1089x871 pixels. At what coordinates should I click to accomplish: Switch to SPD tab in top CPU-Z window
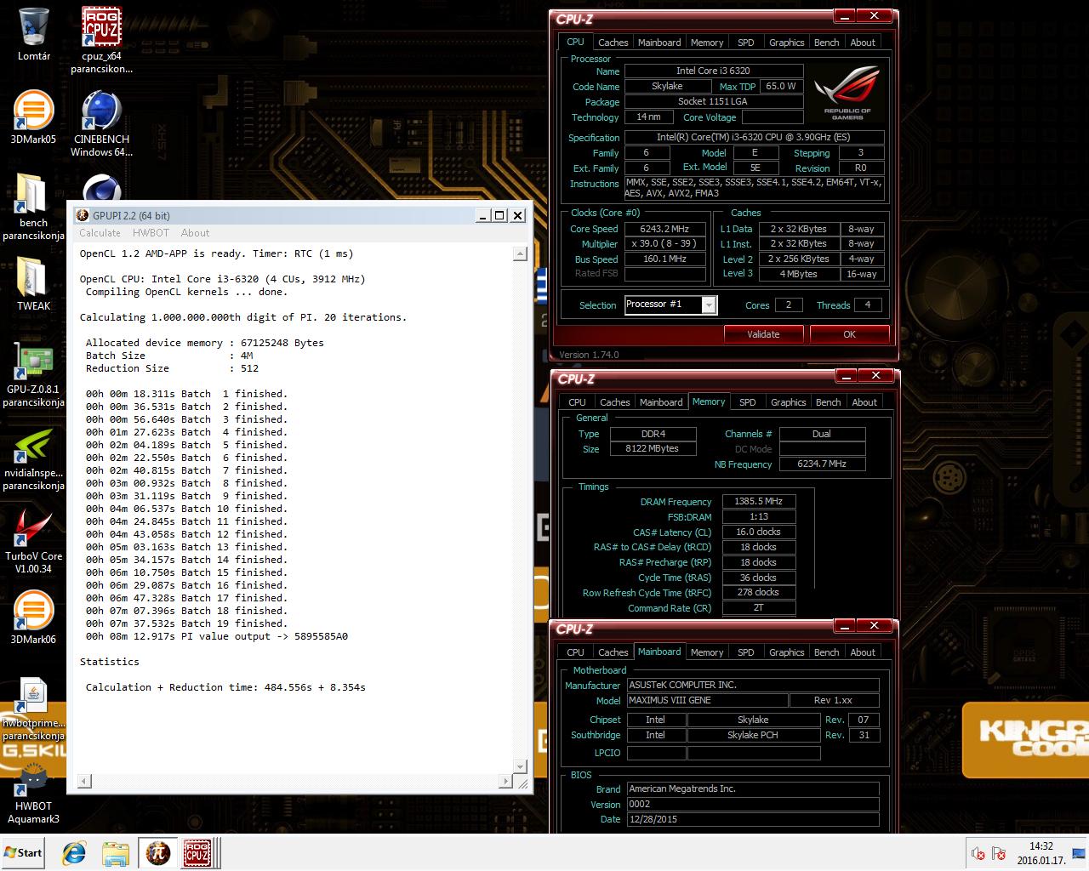pyautogui.click(x=746, y=43)
